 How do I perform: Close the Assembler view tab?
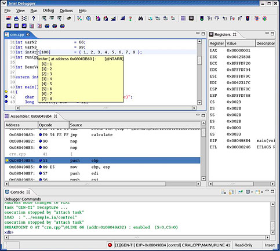56,116
